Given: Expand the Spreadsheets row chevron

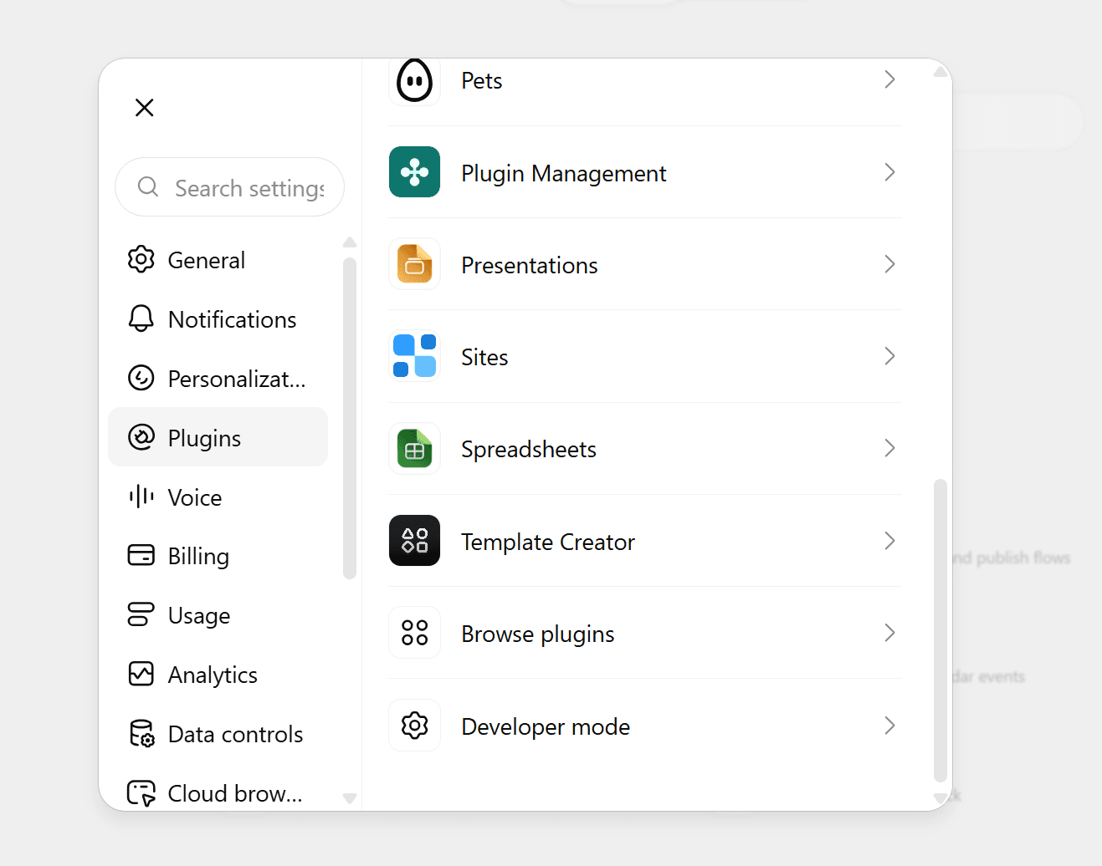Looking at the screenshot, I should (x=889, y=448).
